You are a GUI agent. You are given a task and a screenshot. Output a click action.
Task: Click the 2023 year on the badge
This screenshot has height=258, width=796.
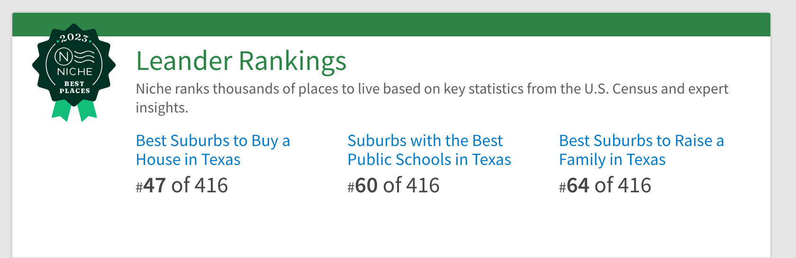(74, 38)
